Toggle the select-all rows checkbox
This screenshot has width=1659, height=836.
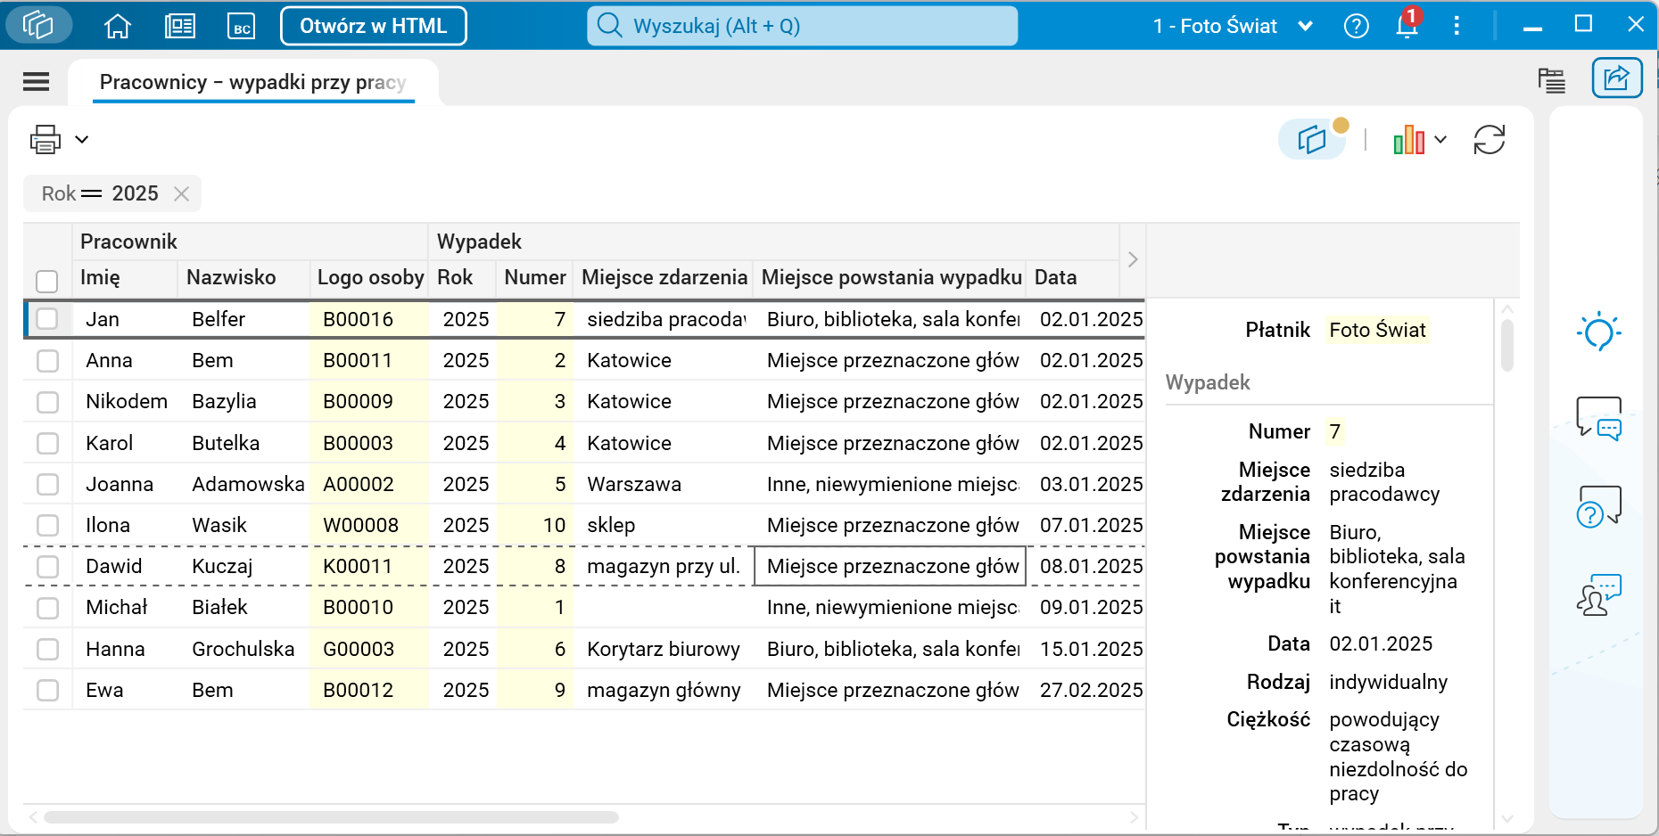(47, 281)
